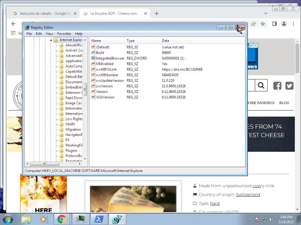301x225 pixels.
Task: Click the volume icon in system tray
Action: (271, 219)
